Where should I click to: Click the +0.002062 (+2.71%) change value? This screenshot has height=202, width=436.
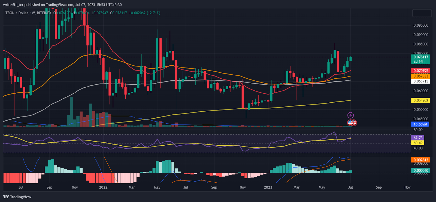144,13
